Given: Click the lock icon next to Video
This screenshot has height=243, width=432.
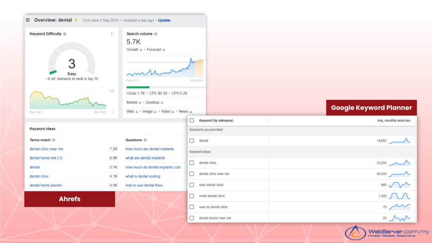Looking at the screenshot, I should click(173, 111).
